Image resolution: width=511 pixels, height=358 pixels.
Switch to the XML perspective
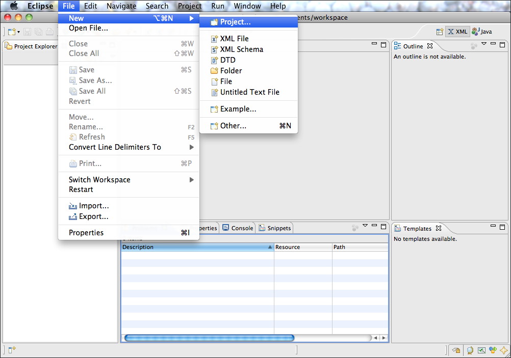[x=457, y=32]
